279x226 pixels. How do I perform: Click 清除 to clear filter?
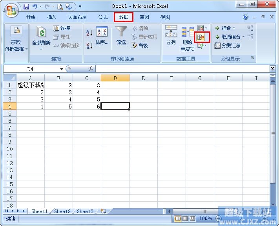(140, 28)
